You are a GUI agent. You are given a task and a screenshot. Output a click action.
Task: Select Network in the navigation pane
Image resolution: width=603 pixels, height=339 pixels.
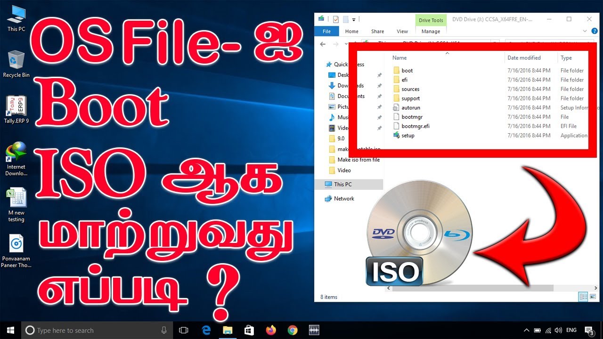344,199
